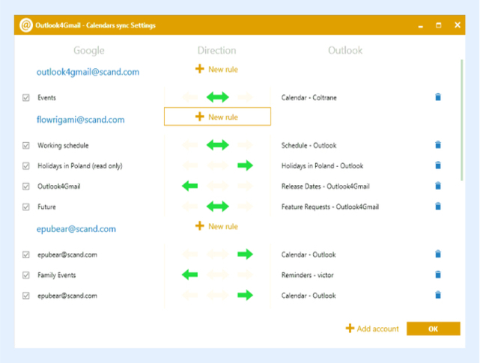Choose right arrow direction for Events row
The image size is (480, 363).
[245, 97]
